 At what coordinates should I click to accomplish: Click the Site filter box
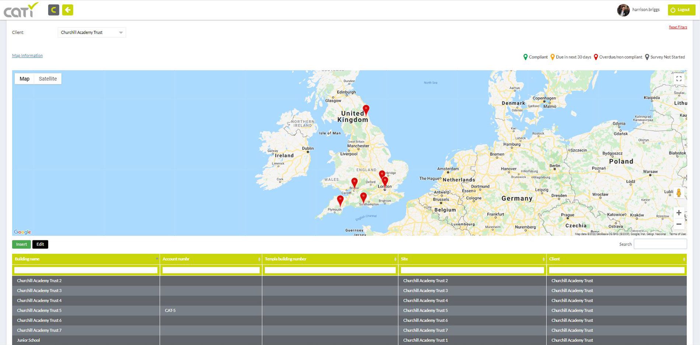point(473,270)
